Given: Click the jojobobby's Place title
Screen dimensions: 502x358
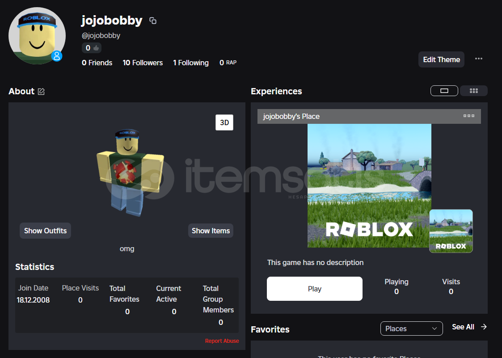Looking at the screenshot, I should click(x=291, y=116).
